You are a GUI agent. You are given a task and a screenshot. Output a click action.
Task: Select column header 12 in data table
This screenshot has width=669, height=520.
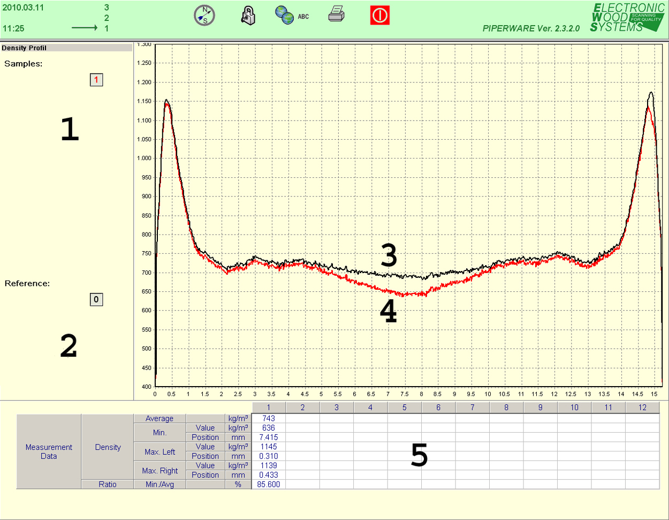642,408
